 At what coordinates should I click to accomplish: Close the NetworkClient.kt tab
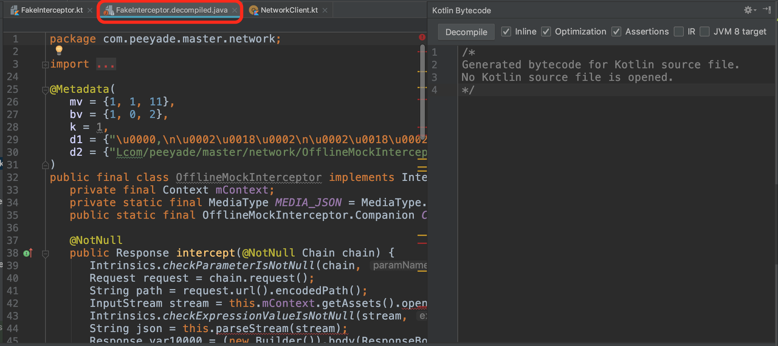325,10
